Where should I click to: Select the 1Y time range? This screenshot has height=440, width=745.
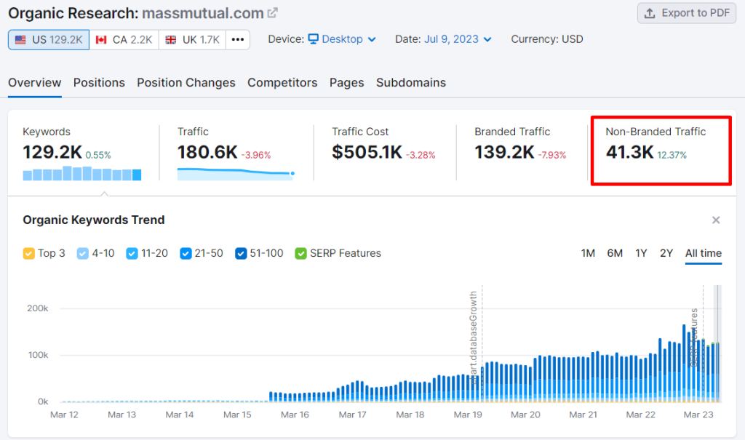640,252
